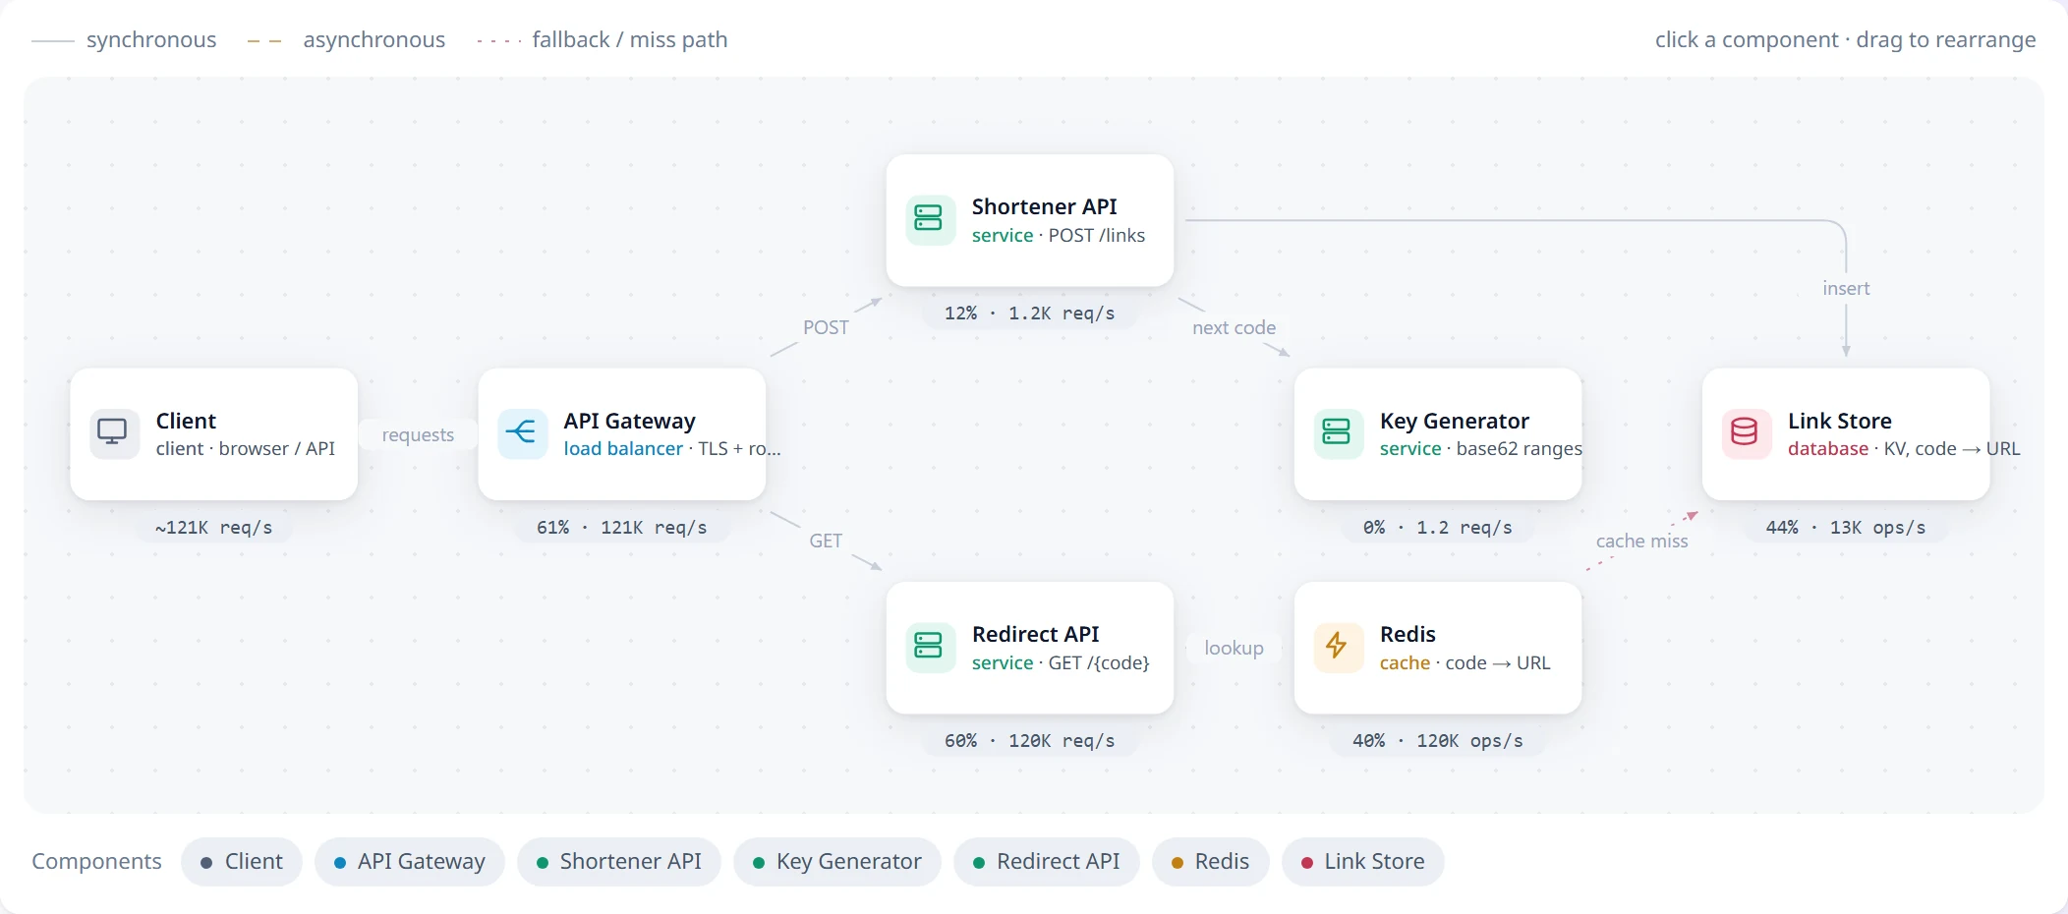
Task: Click the 'cache miss' edge label
Action: tap(1641, 541)
